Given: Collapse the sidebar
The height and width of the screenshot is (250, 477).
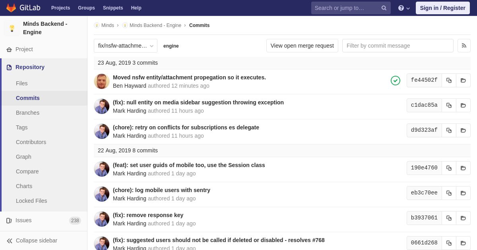Looking at the screenshot, I should [44, 240].
